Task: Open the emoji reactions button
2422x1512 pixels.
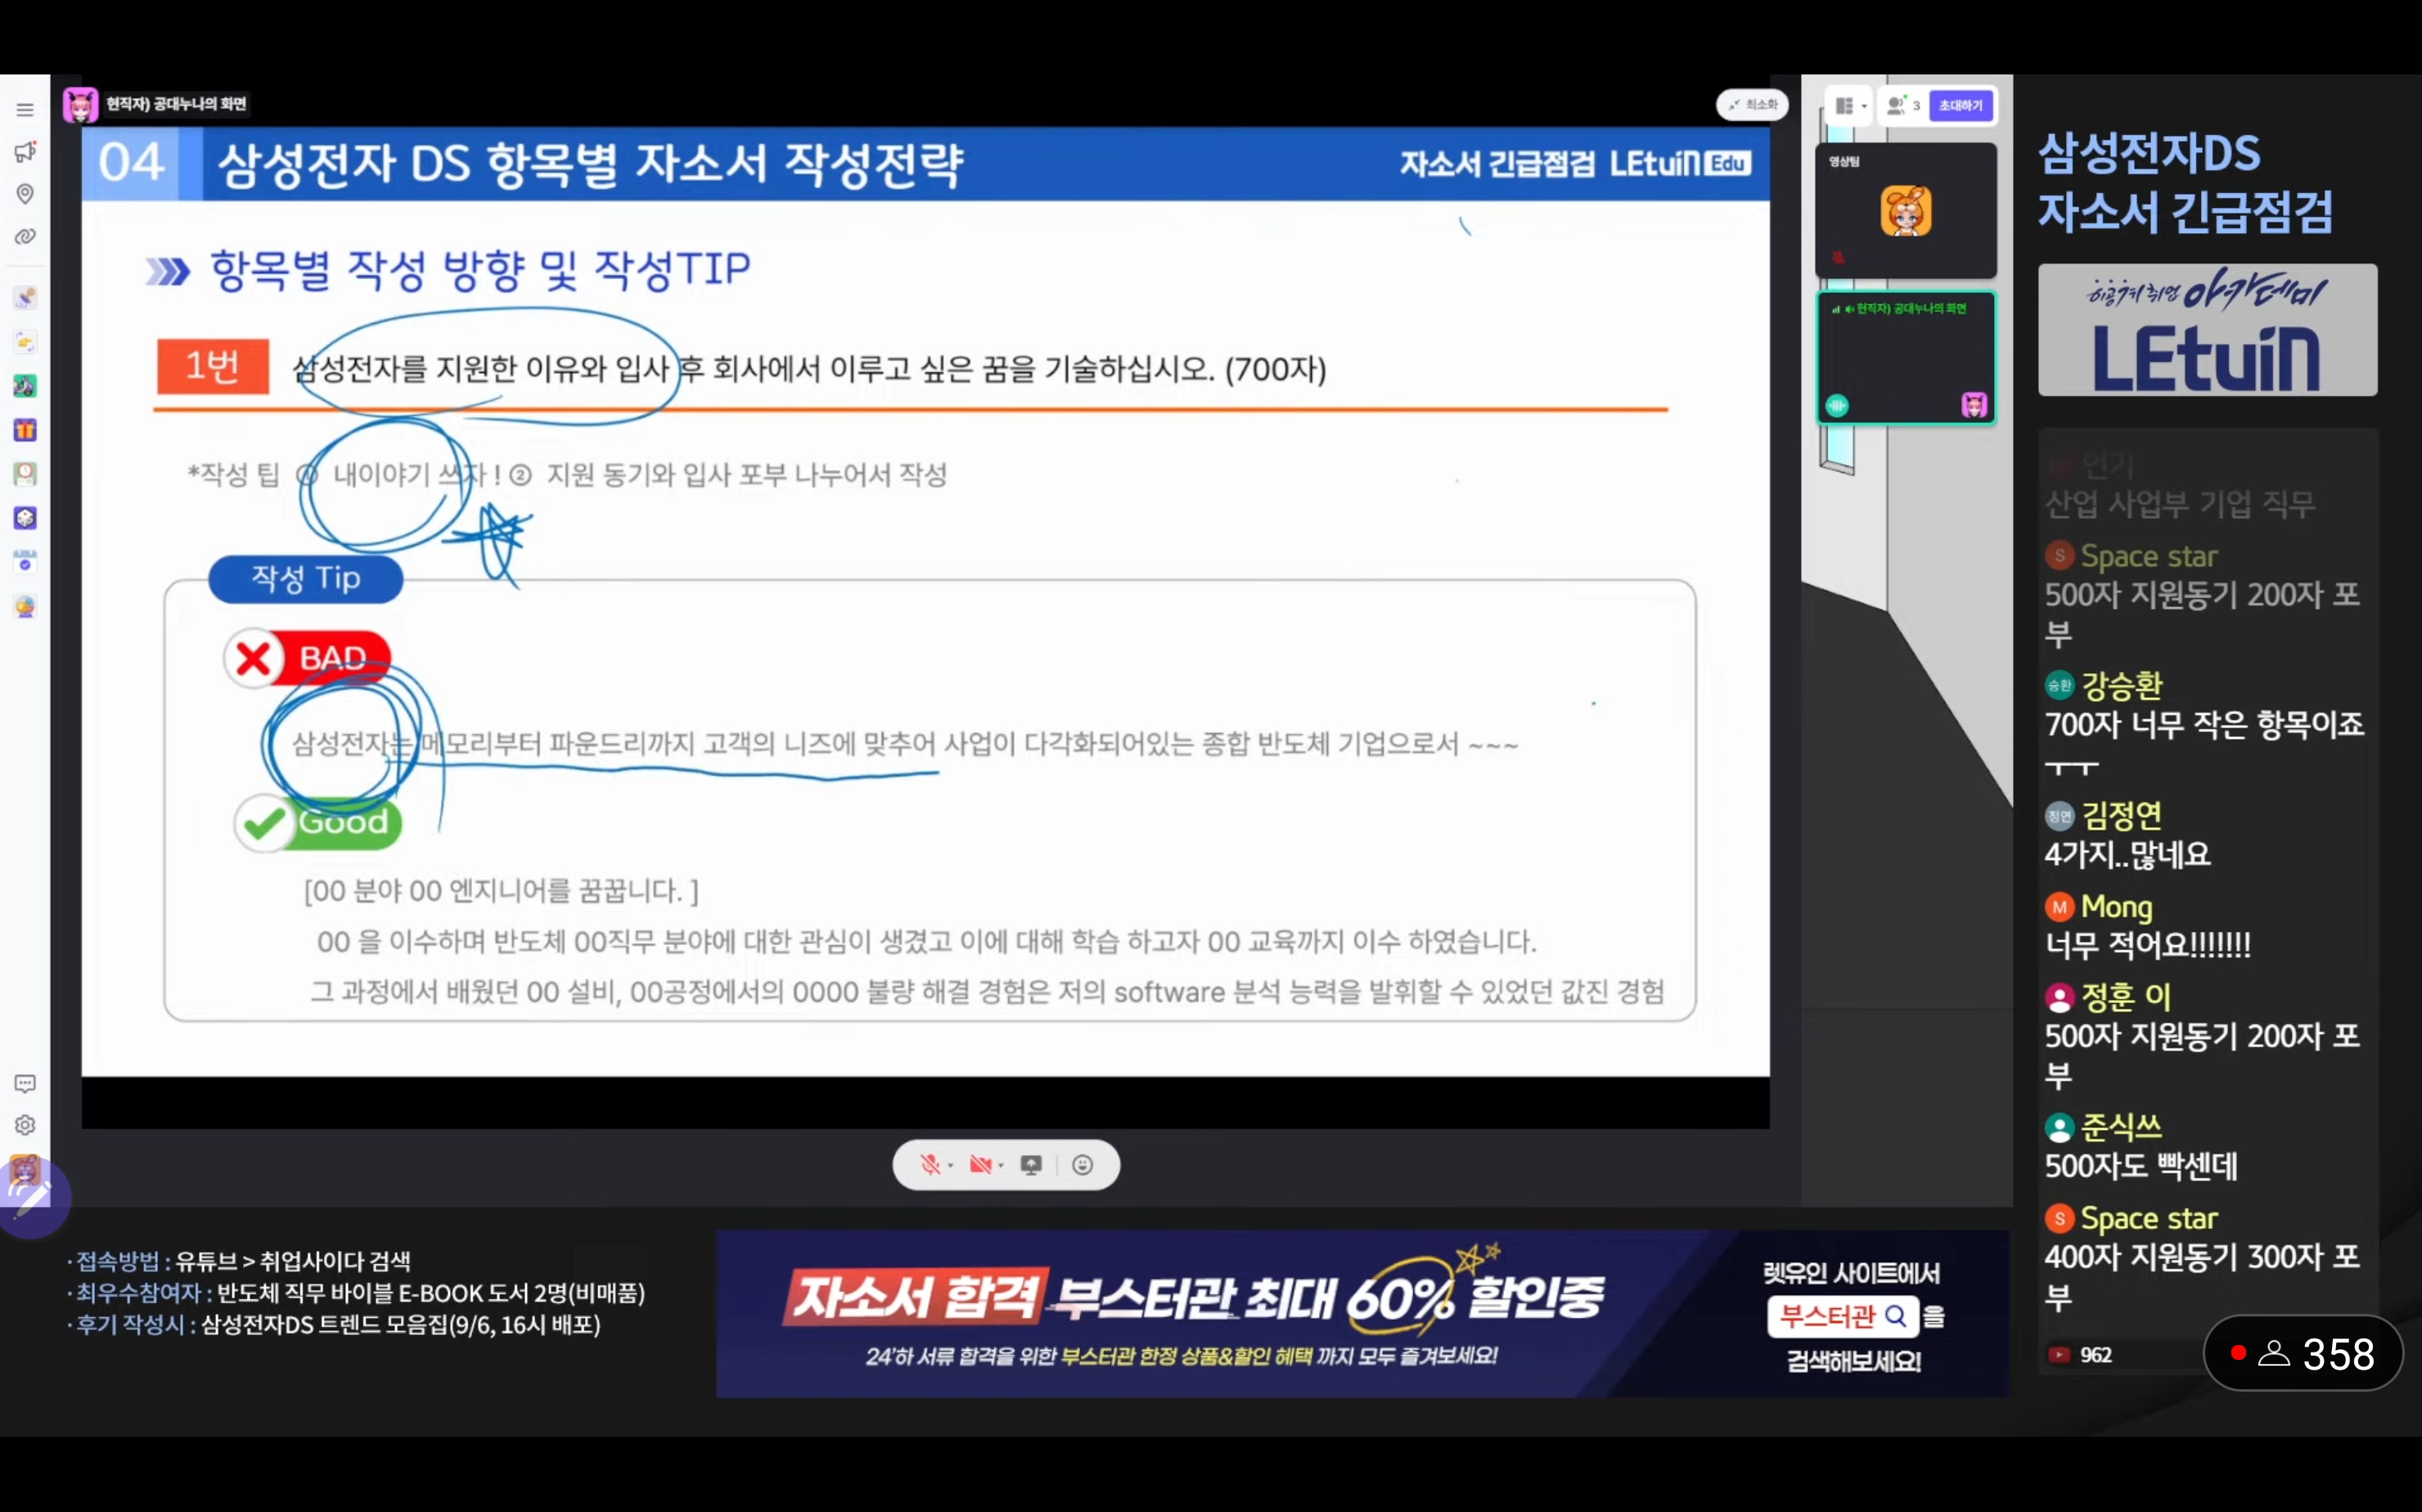Action: point(1082,1165)
